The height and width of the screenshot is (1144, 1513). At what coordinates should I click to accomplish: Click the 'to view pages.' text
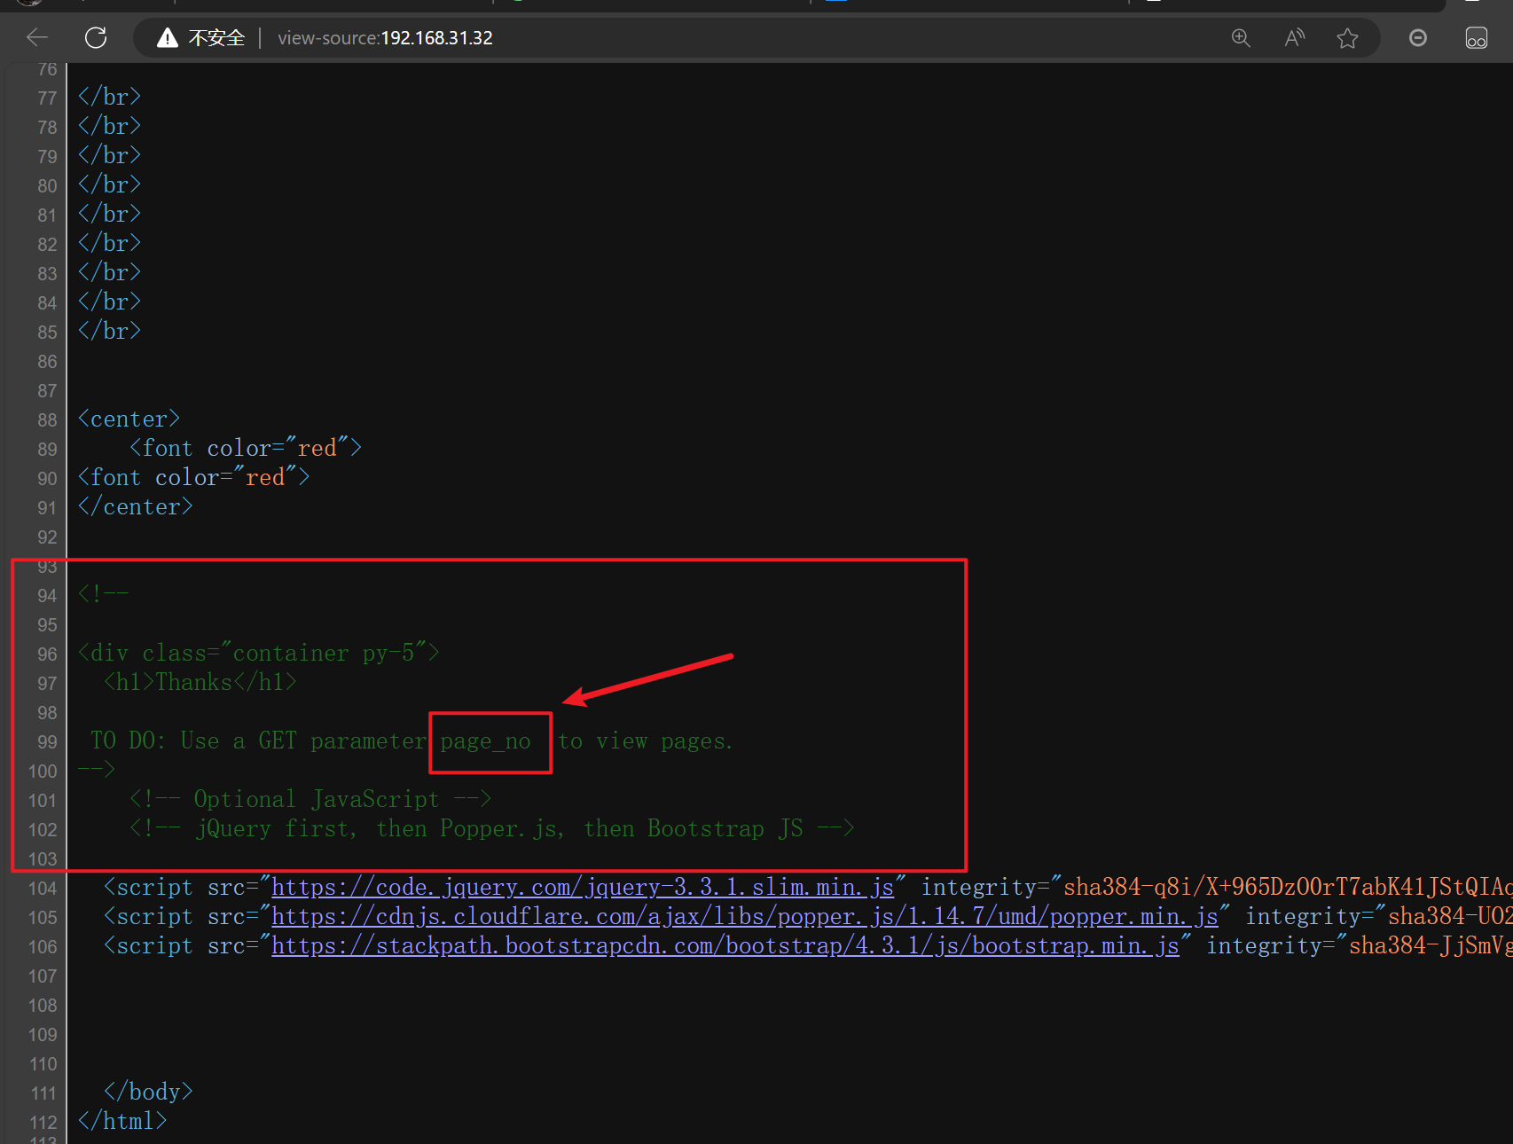pos(646,740)
